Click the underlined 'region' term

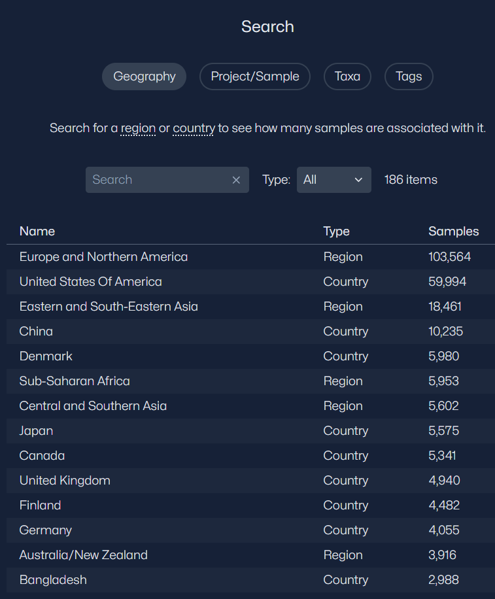click(x=138, y=128)
